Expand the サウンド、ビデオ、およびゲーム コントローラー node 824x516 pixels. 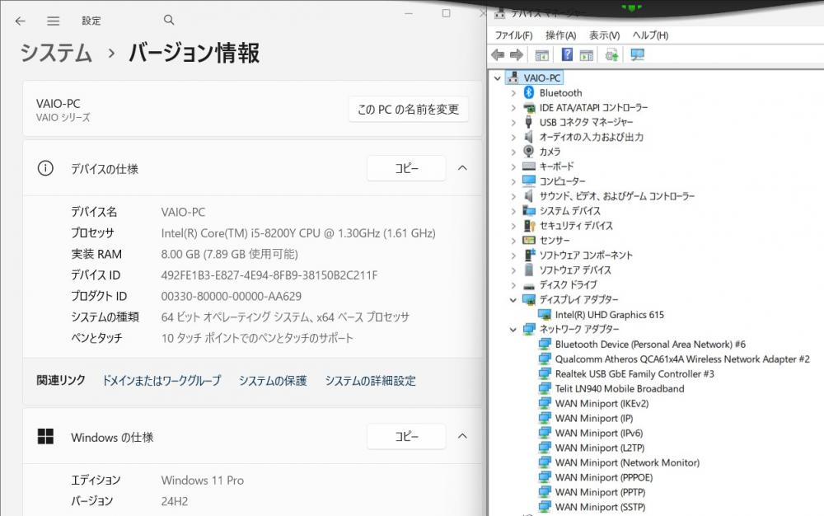[513, 196]
